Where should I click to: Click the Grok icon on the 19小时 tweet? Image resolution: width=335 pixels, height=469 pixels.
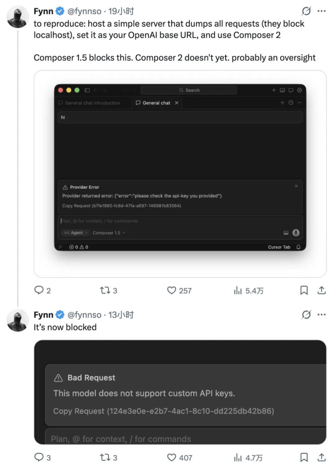pos(306,11)
